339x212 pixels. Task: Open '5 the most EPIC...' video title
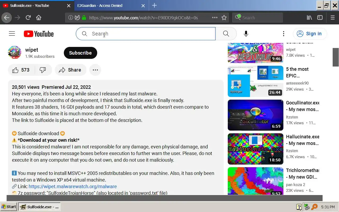pyautogui.click(x=297, y=72)
